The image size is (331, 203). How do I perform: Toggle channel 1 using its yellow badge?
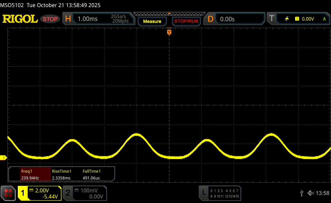point(23,193)
